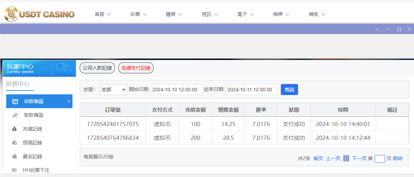
Task: Expand the 體育 navigation menu
Action: tap(174, 14)
